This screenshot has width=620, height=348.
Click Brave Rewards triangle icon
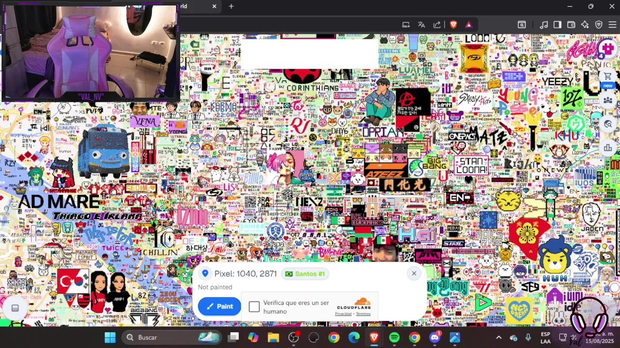pos(468,25)
